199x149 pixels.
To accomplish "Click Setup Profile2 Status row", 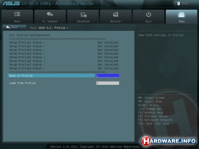I will click(x=64, y=46).
